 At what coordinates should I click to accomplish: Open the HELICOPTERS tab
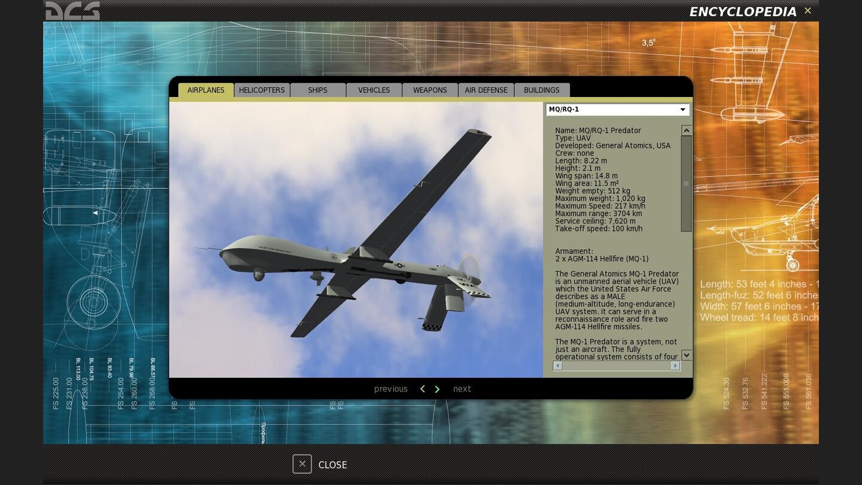262,90
